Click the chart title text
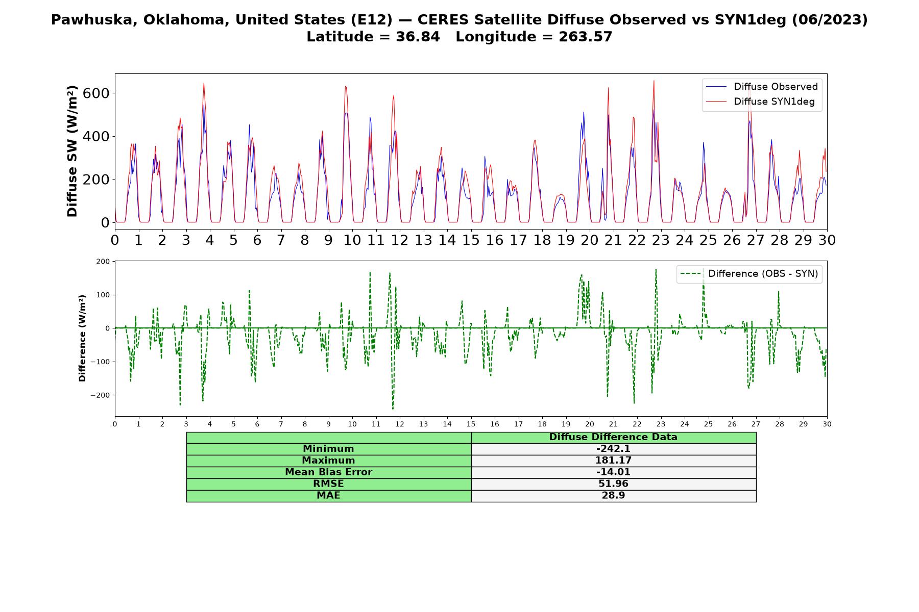The width and height of the screenshot is (919, 612). [x=459, y=28]
